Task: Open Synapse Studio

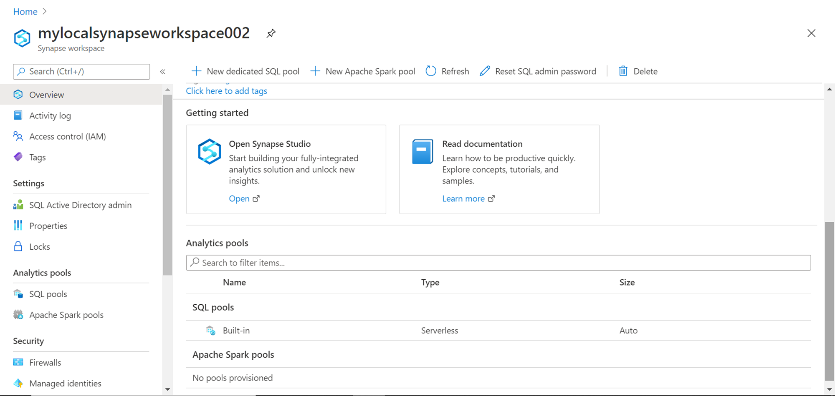Action: pos(239,198)
